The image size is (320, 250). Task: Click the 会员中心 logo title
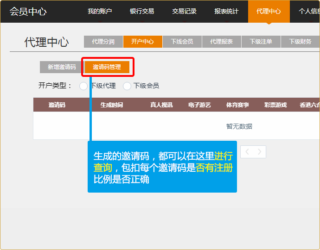click(x=28, y=12)
